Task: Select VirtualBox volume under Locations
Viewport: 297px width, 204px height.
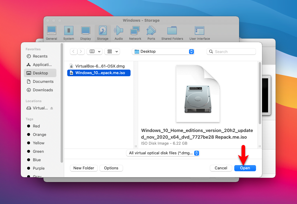Action: click(x=40, y=108)
